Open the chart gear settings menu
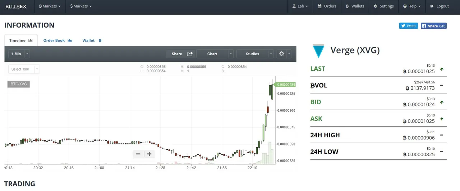Screen dimensions: 460x191 point(284,54)
